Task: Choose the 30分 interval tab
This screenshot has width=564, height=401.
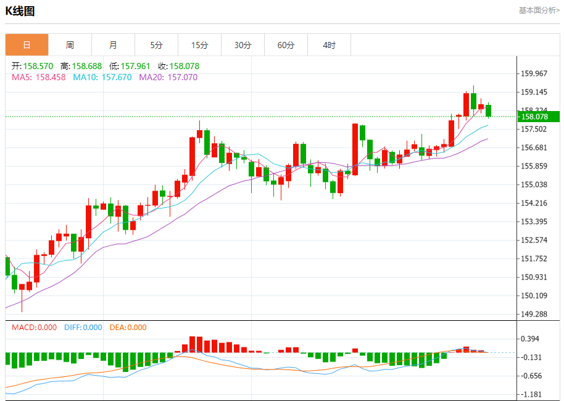Action: [243, 45]
